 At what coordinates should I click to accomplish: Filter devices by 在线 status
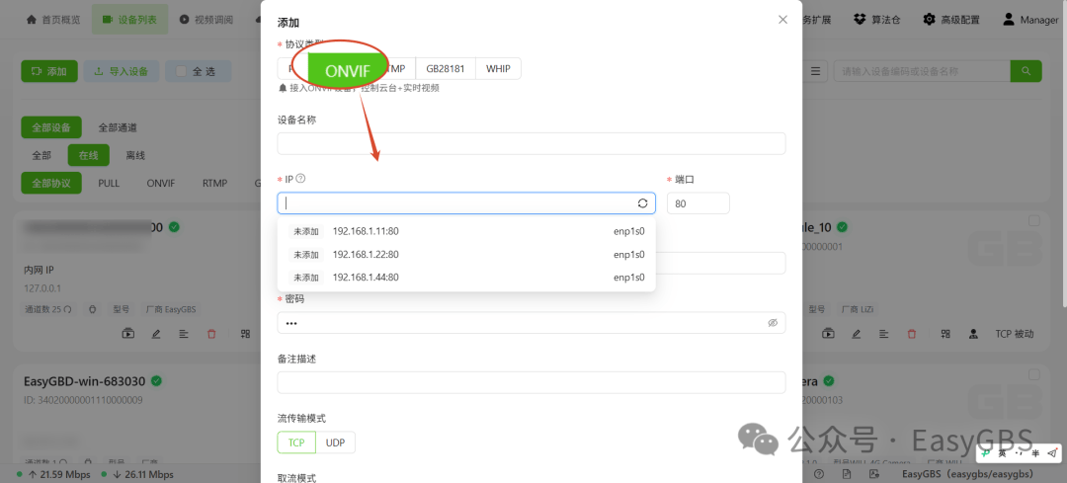89,155
